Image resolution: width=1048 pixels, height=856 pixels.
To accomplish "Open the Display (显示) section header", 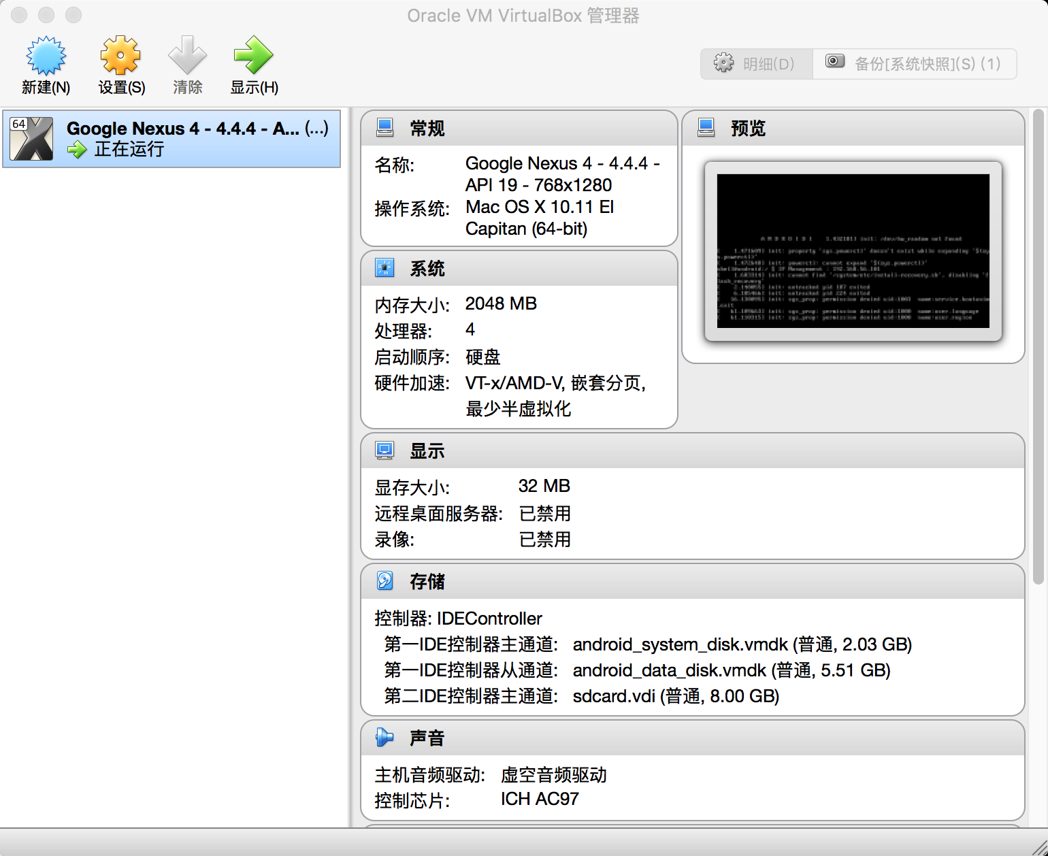I will [x=693, y=450].
